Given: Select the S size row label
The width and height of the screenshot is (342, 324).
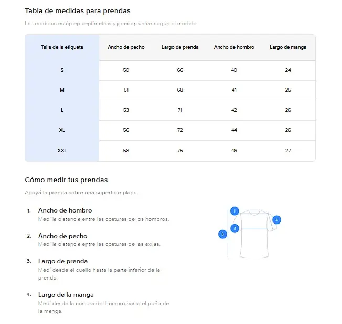Looking at the screenshot, I should 62,70.
